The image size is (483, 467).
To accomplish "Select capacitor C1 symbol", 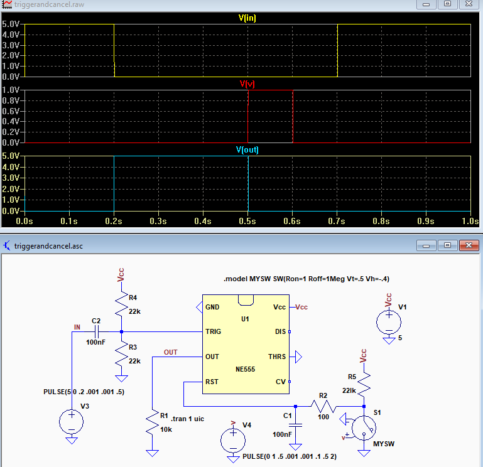I will click(295, 425).
